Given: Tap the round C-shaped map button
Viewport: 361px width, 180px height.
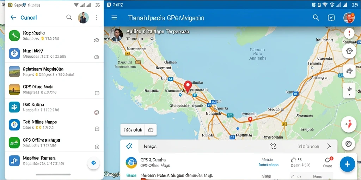Looking at the screenshot, I should click(x=349, y=144).
